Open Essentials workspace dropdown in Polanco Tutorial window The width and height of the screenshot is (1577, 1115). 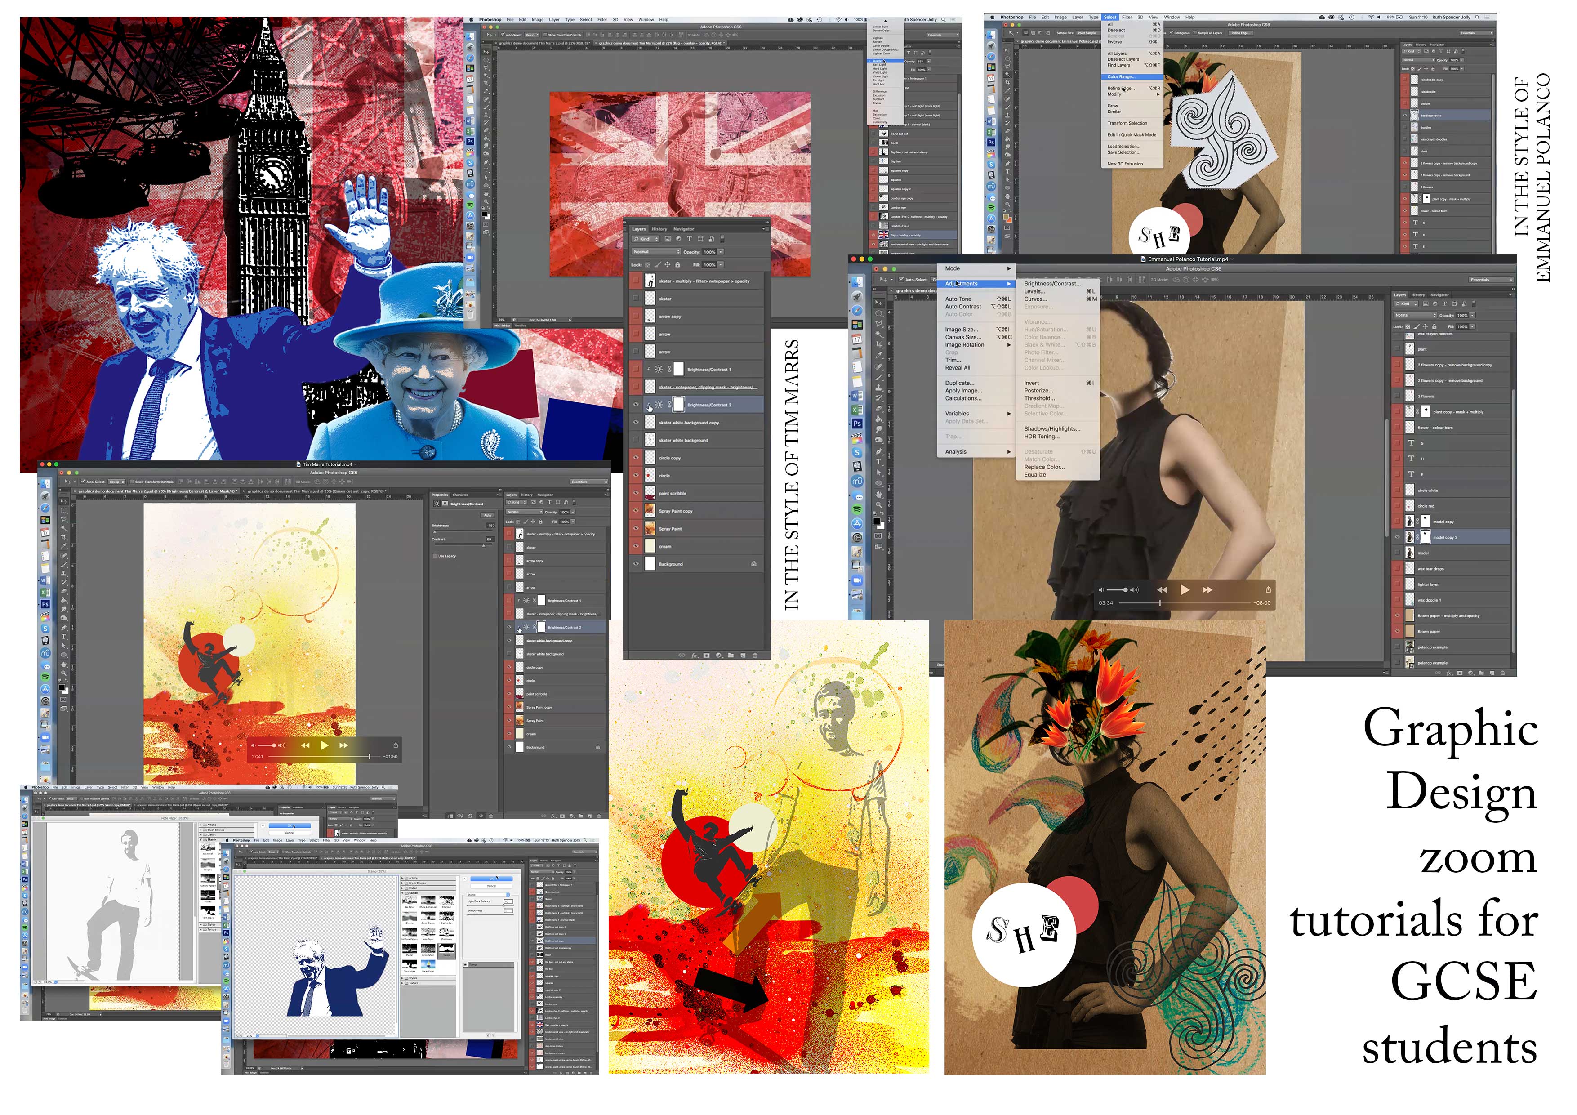pyautogui.click(x=1490, y=280)
